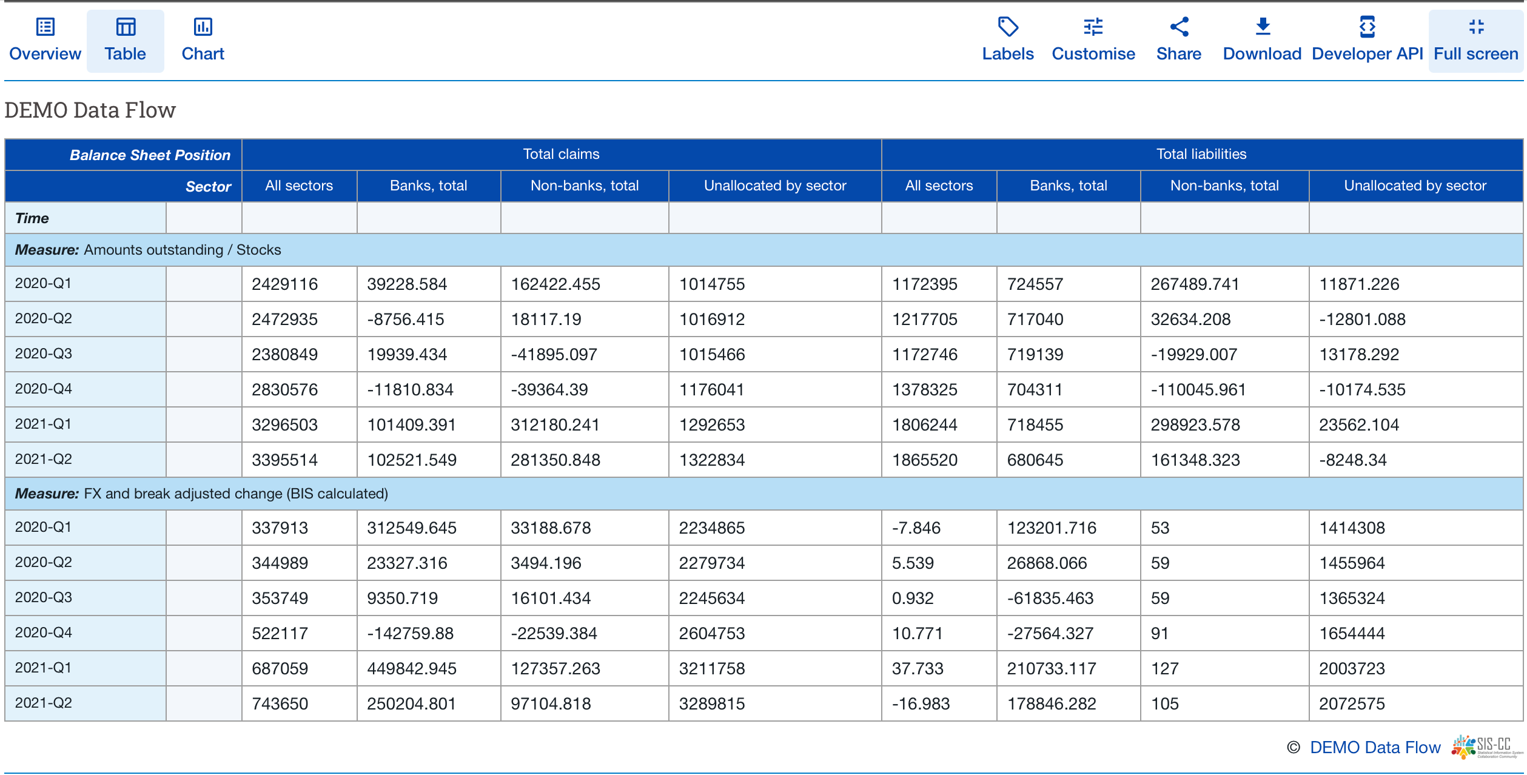Click the SIS-CC logo
The height and width of the screenshot is (775, 1527).
1487,746
